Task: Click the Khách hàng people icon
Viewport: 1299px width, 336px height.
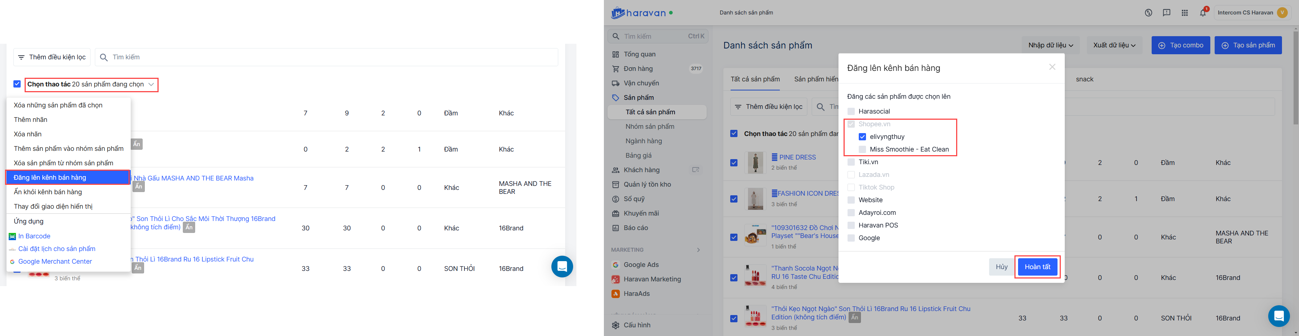Action: click(615, 170)
